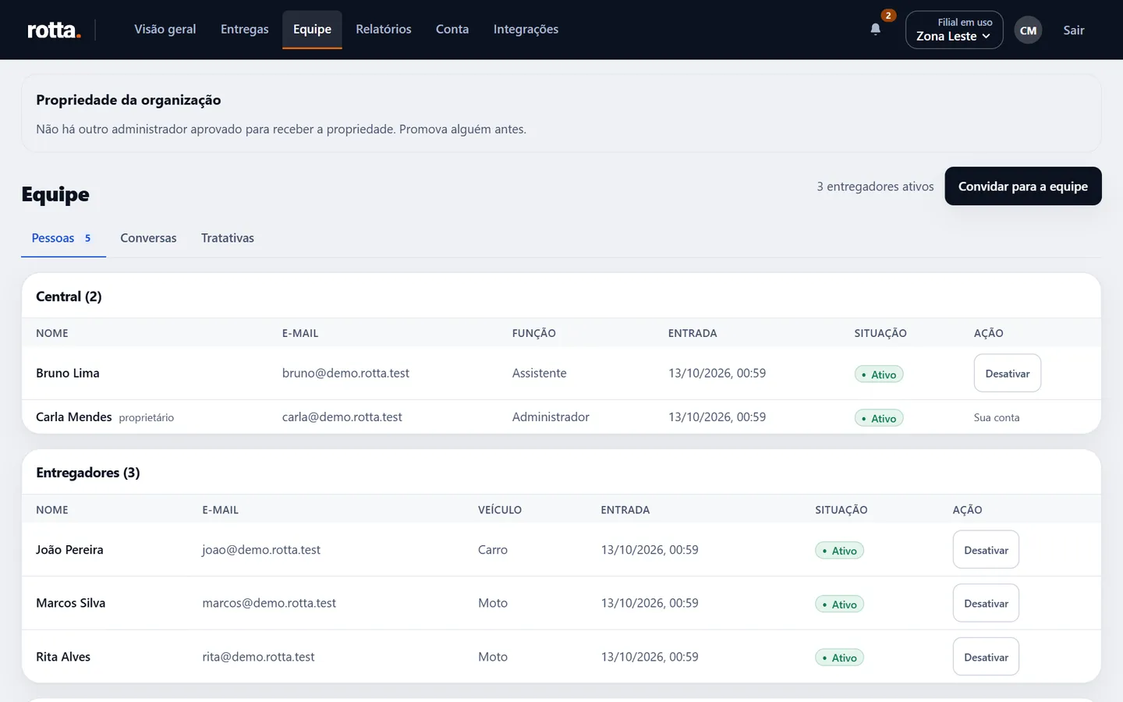Click the VEÍCULO column header
The height and width of the screenshot is (702, 1123).
[500, 509]
